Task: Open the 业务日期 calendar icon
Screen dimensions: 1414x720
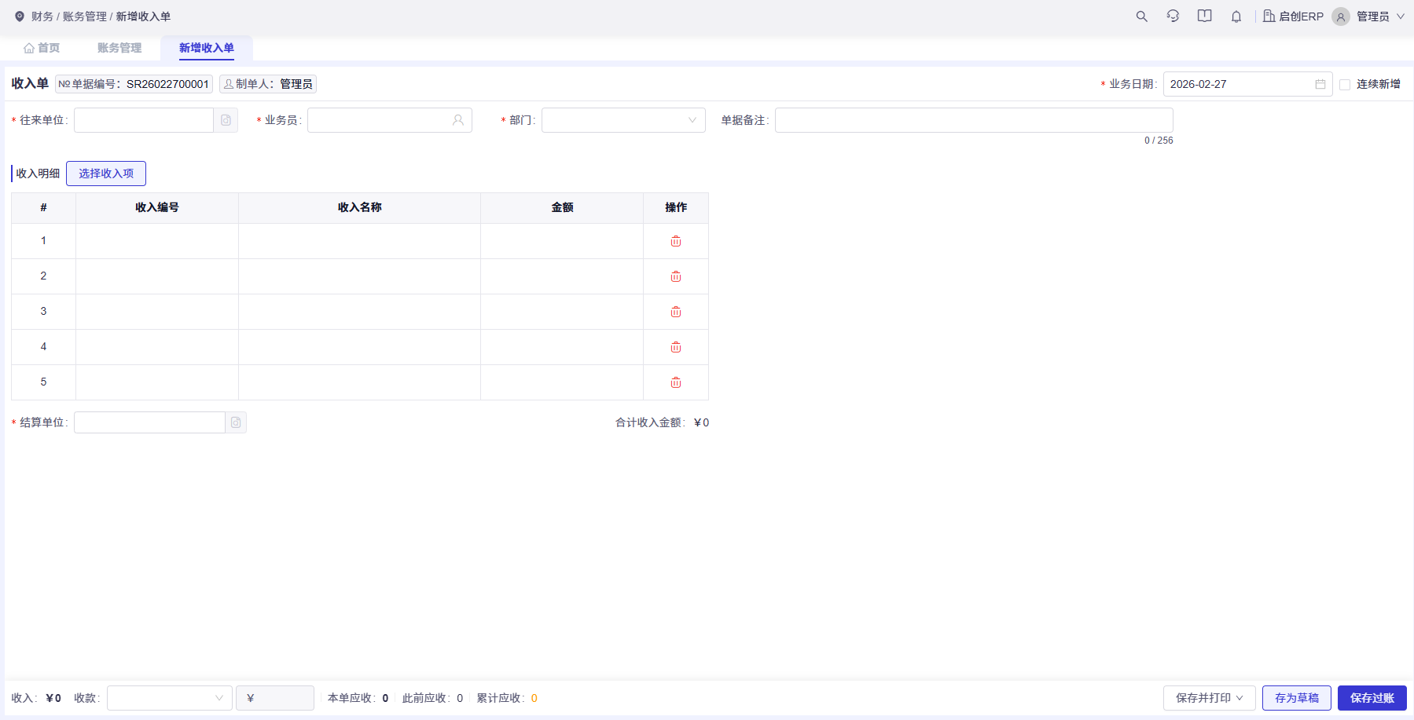Action: [x=1320, y=84]
